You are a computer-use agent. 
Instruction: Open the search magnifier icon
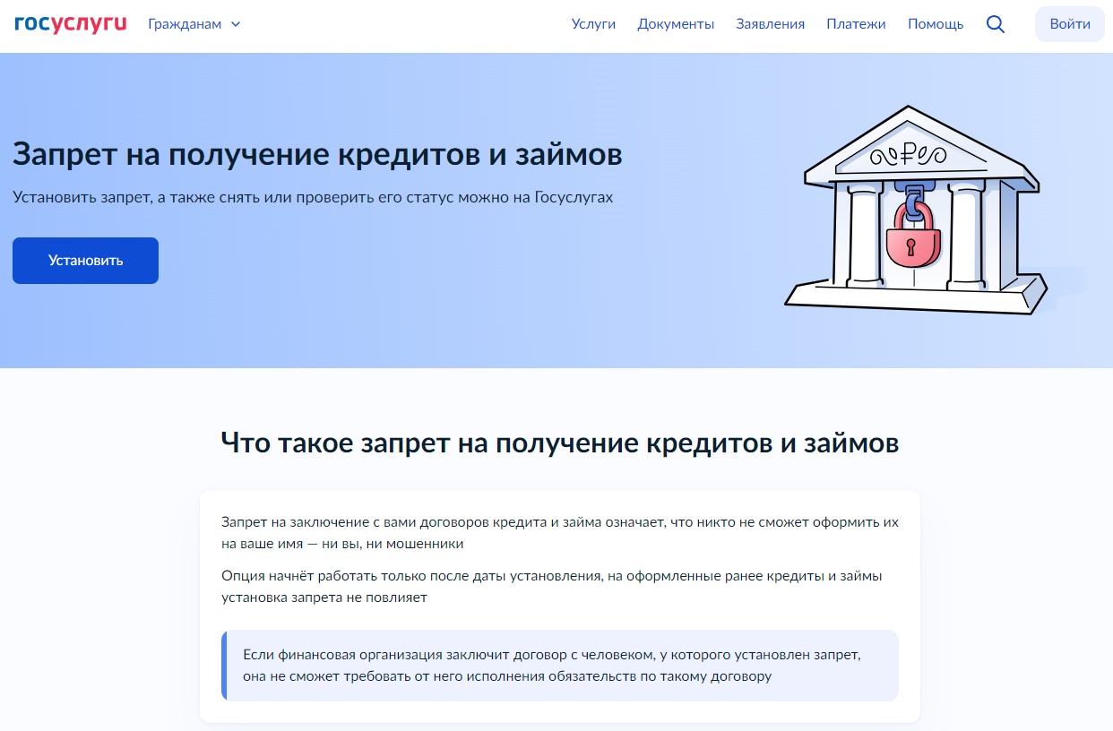(995, 24)
